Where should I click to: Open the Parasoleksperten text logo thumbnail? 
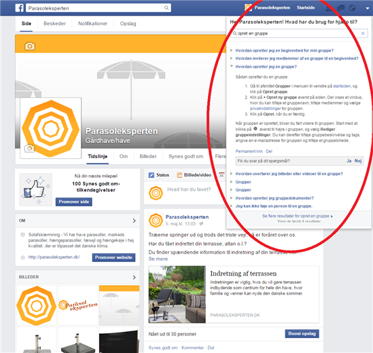(x=78, y=305)
